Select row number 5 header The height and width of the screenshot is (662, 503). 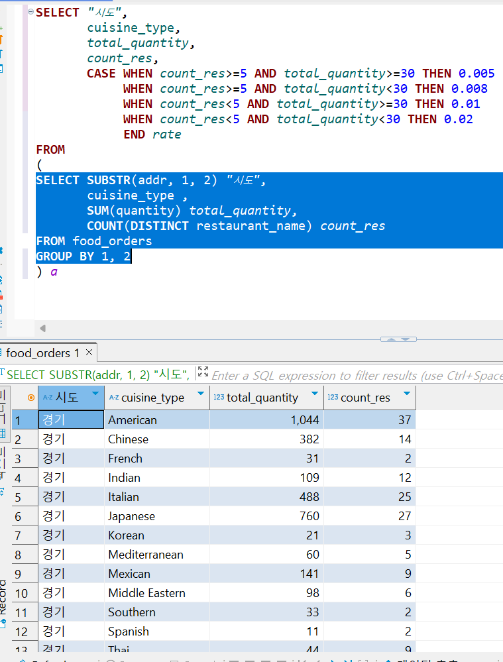click(25, 497)
